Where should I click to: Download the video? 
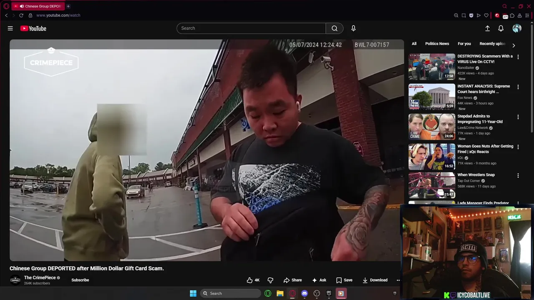click(375, 280)
